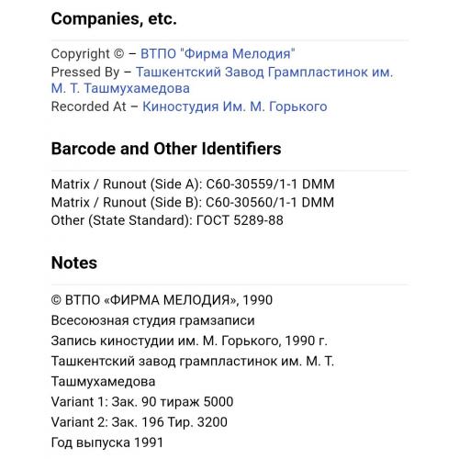Screen dimensions: 459x459
Task: Click the "Notes" section heading
Action: coord(74,263)
